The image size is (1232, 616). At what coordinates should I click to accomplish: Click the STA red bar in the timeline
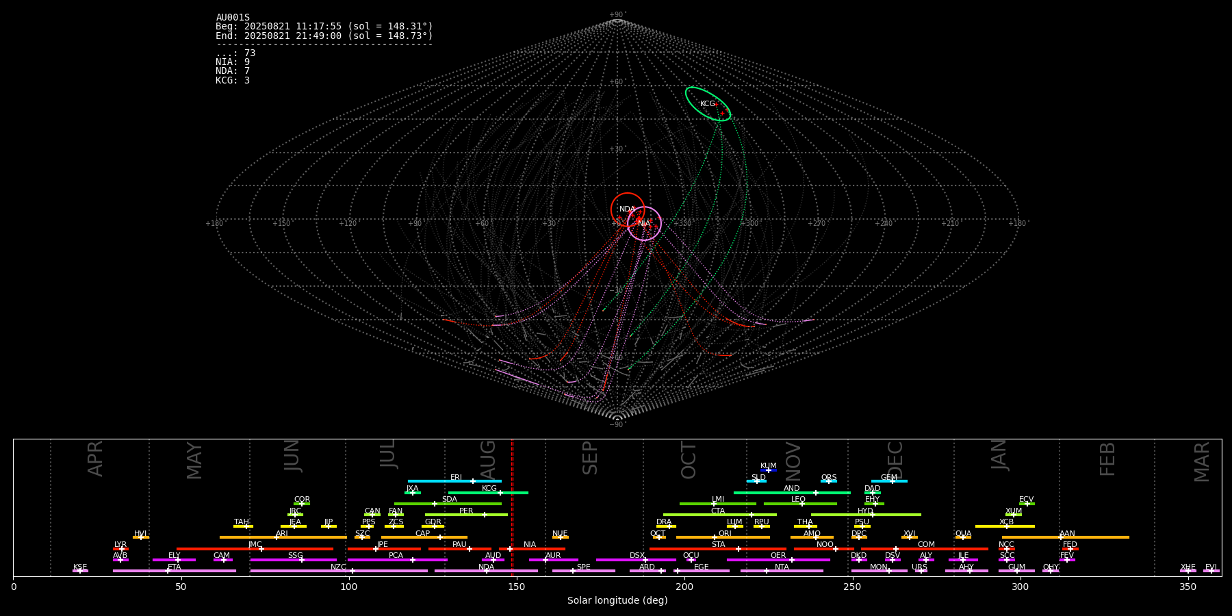click(718, 549)
